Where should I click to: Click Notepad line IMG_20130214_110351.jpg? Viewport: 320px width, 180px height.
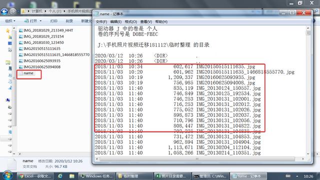coord(178,152)
